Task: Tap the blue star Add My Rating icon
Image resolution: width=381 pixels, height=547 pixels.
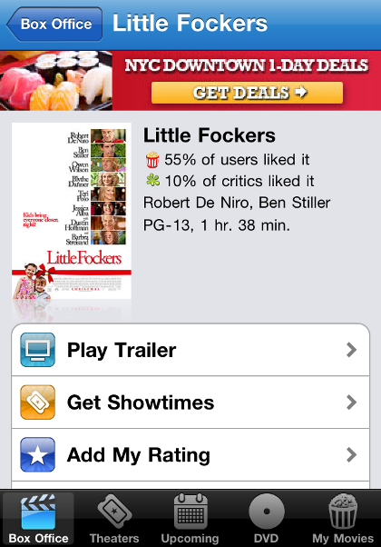Action: [x=37, y=454]
